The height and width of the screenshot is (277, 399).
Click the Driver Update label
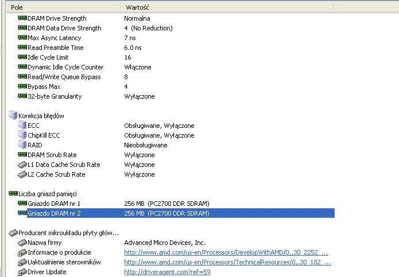click(x=47, y=272)
